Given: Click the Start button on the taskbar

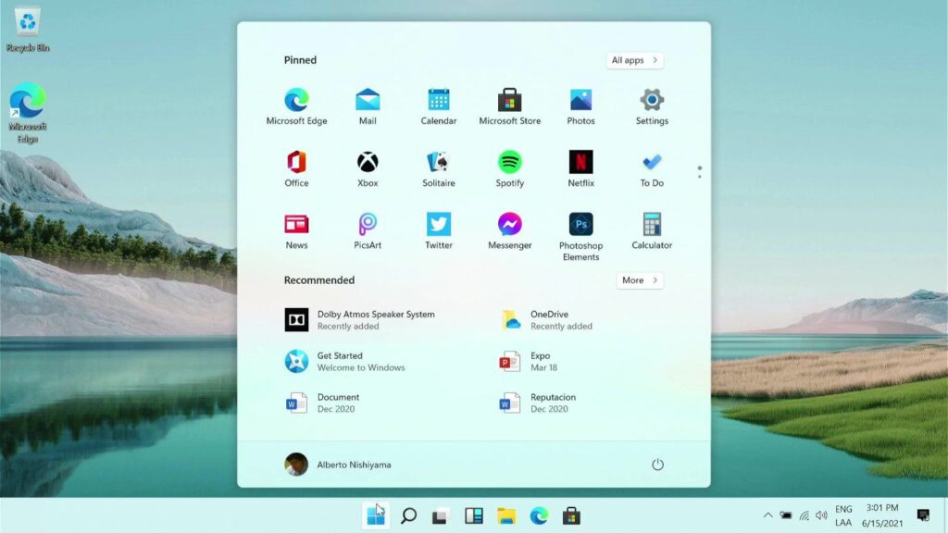Looking at the screenshot, I should 376,515.
